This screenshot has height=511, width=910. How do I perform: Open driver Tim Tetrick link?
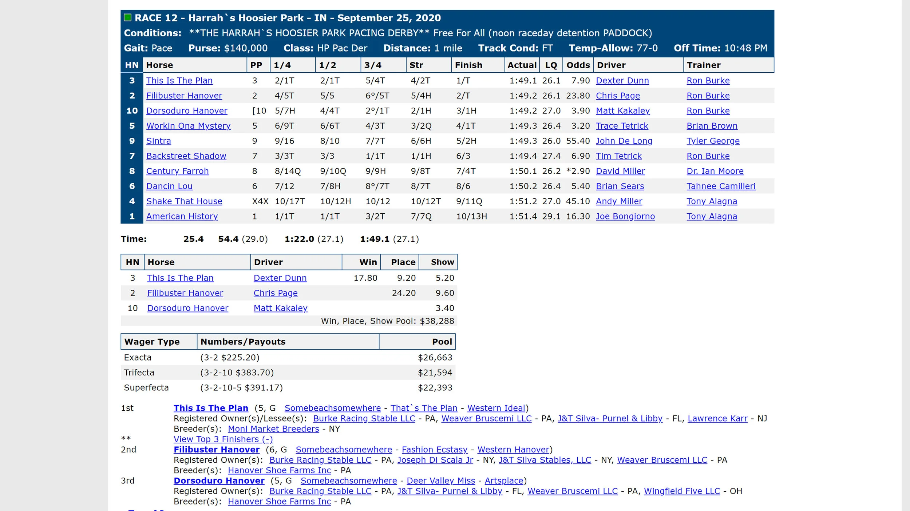coord(619,156)
